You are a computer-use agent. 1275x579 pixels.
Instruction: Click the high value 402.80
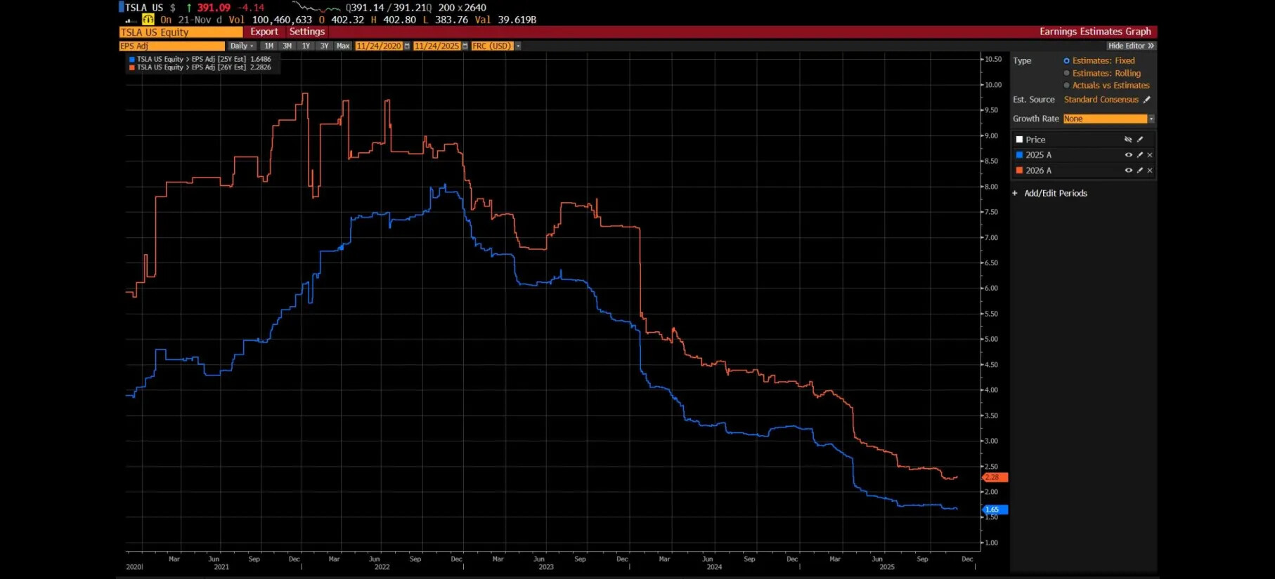[399, 20]
